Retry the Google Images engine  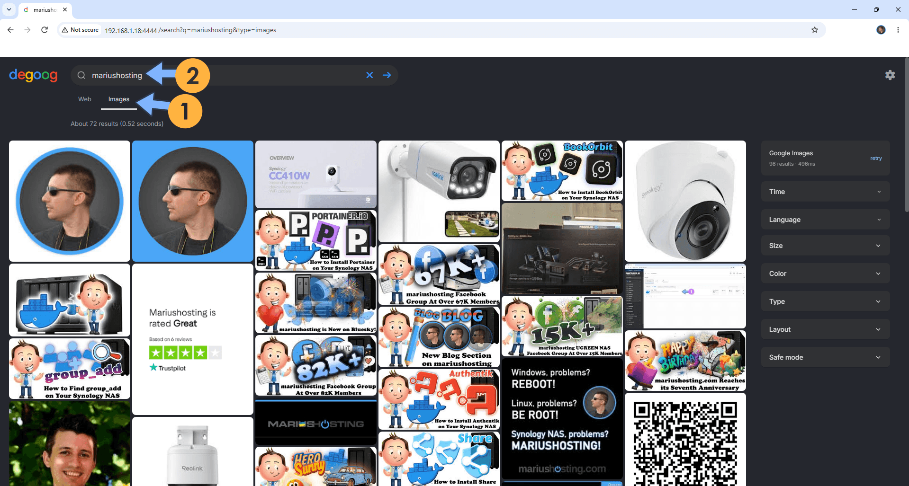click(x=876, y=158)
